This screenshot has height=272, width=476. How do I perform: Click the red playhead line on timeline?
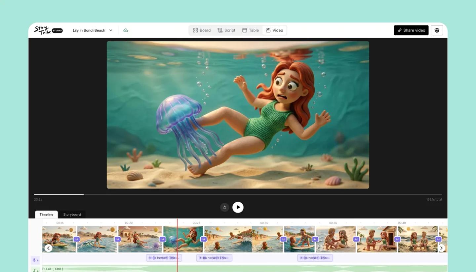pos(177,245)
